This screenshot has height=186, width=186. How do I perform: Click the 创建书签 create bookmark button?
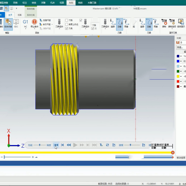coord(45,20)
